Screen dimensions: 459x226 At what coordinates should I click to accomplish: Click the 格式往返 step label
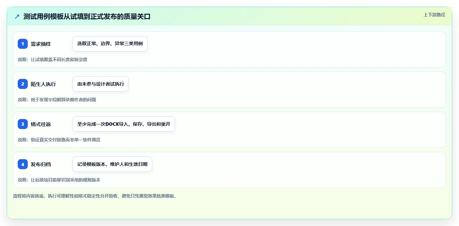tap(41, 124)
